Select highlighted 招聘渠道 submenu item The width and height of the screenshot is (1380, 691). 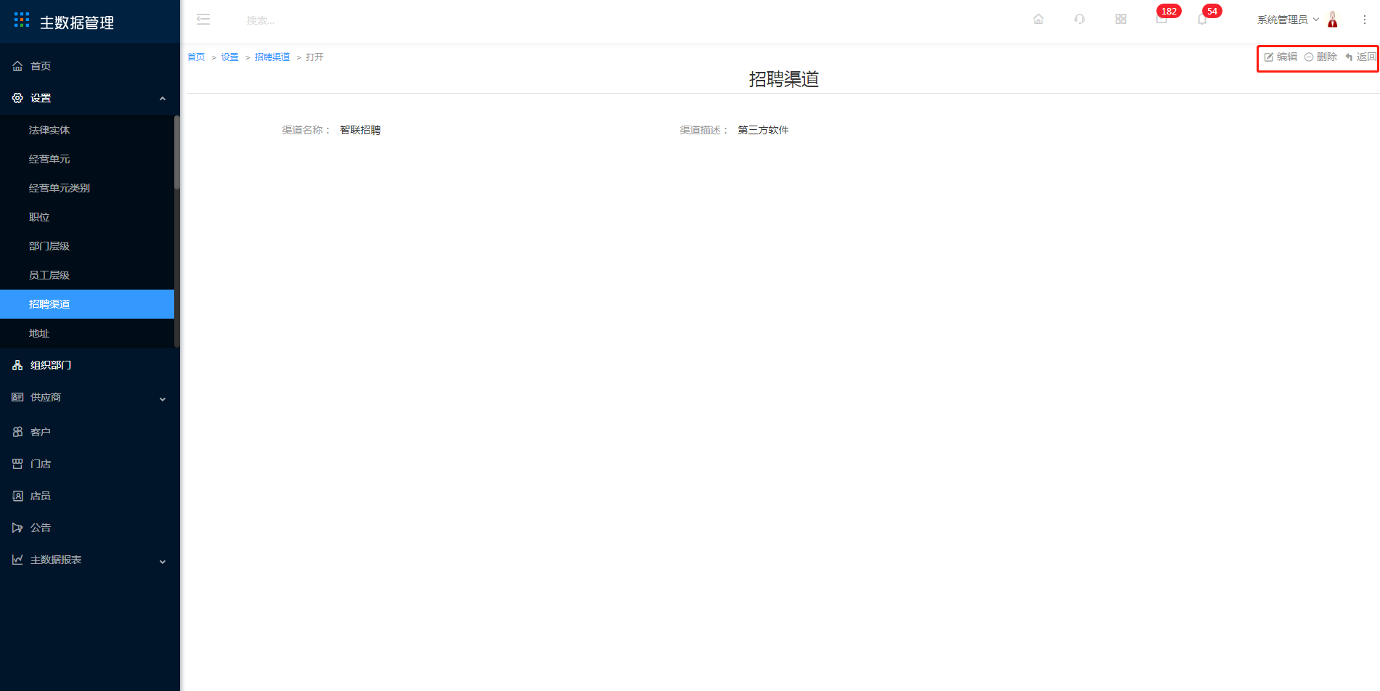87,304
